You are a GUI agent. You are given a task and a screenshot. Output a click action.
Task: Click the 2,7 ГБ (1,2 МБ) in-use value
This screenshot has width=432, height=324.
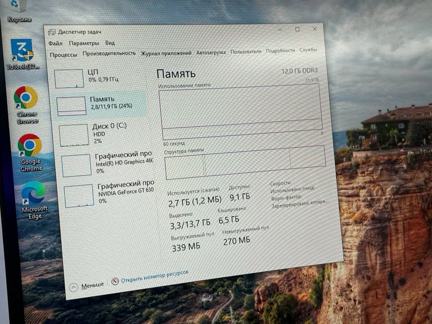click(x=195, y=201)
